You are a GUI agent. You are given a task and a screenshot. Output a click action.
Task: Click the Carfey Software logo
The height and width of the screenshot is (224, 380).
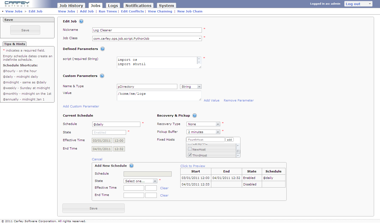point(17,4)
